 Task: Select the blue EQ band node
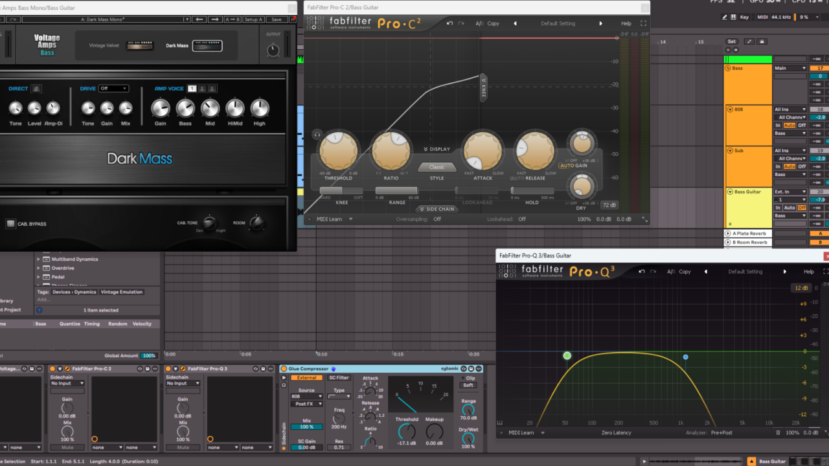(x=685, y=357)
